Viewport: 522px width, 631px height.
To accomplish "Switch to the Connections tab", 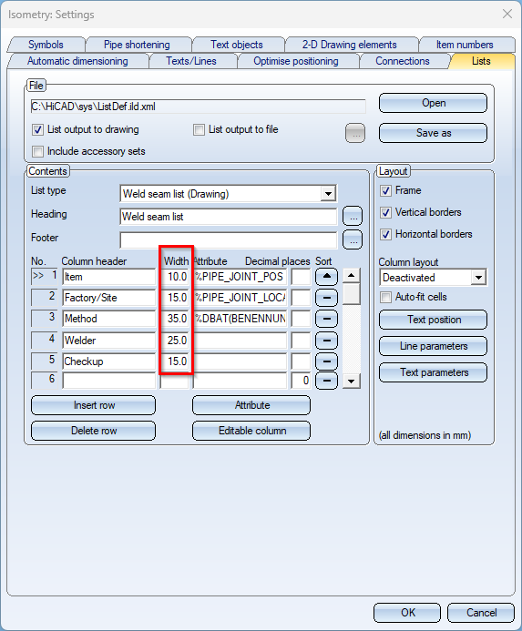I will coord(403,61).
